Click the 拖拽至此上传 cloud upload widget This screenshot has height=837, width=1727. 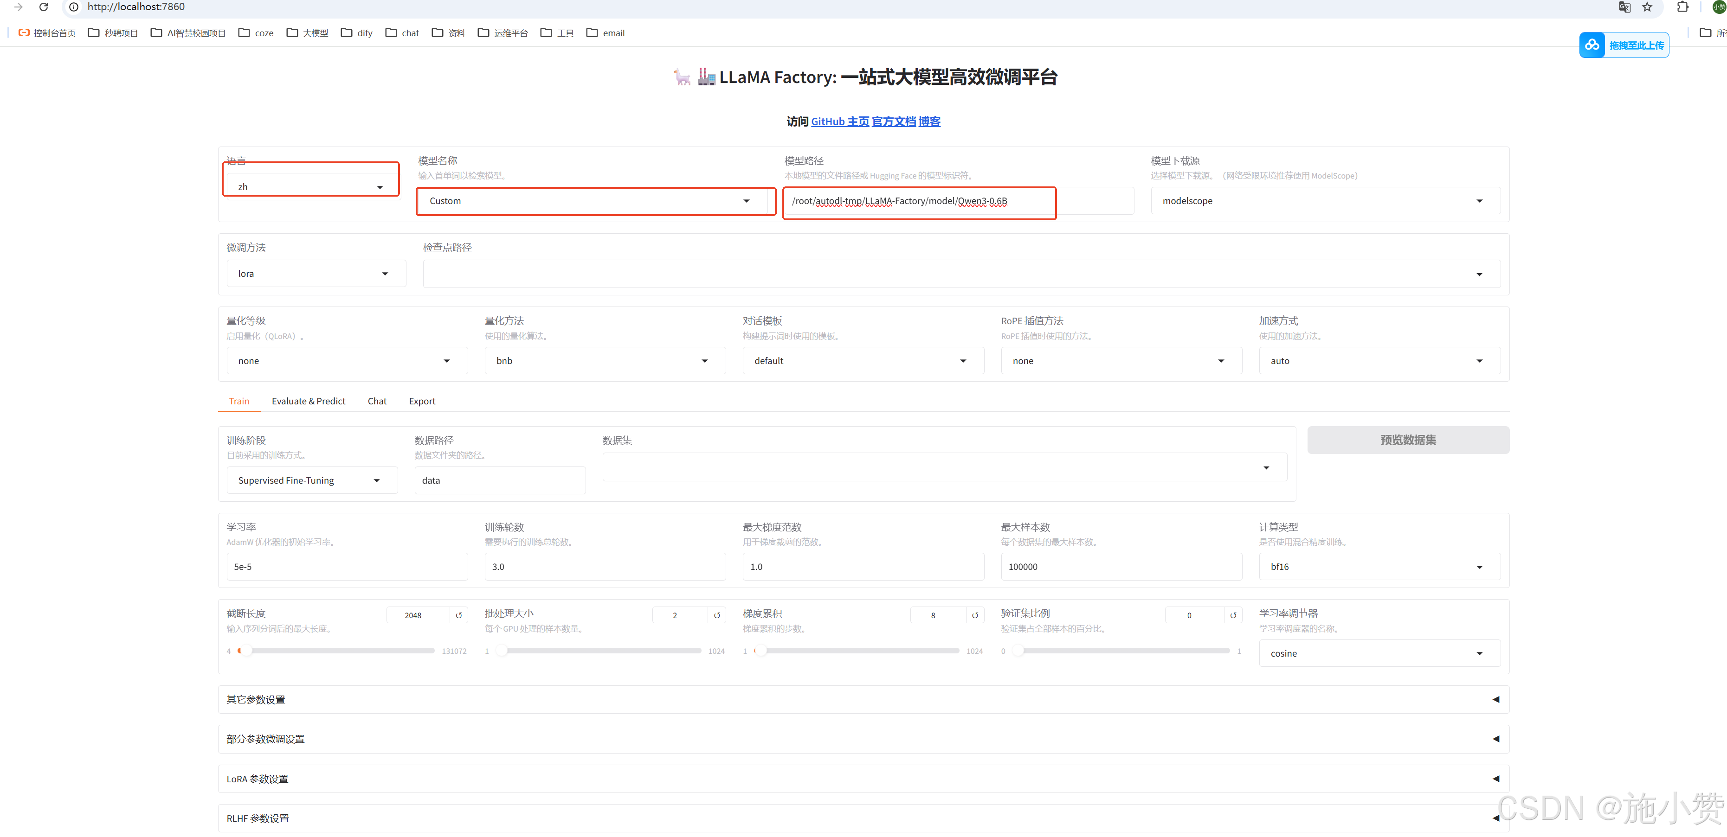click(1624, 45)
